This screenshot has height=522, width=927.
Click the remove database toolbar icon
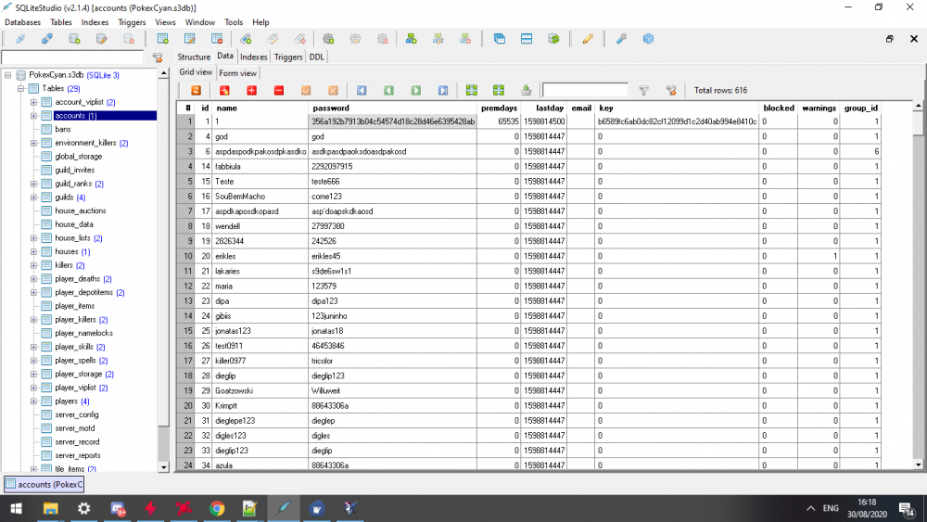129,39
